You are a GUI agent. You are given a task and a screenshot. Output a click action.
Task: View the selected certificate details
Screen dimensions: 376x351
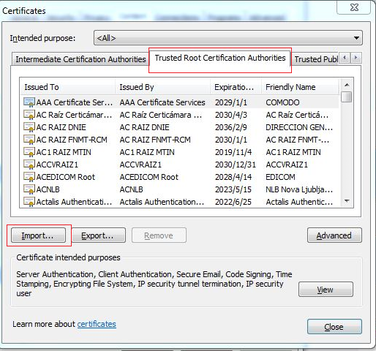326,290
